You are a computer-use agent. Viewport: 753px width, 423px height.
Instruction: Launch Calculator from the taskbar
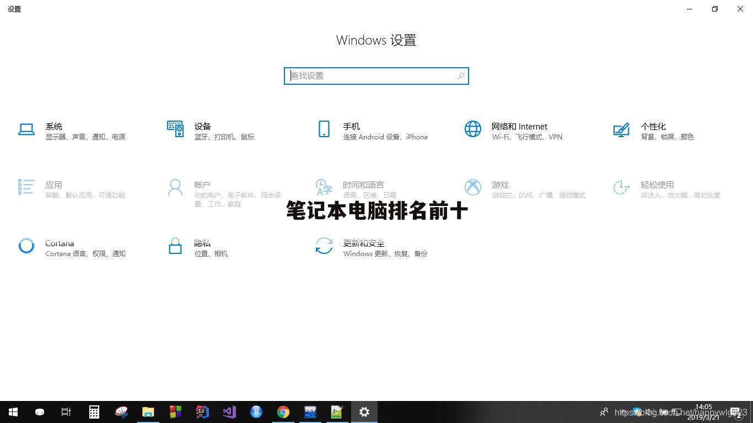[x=94, y=412]
